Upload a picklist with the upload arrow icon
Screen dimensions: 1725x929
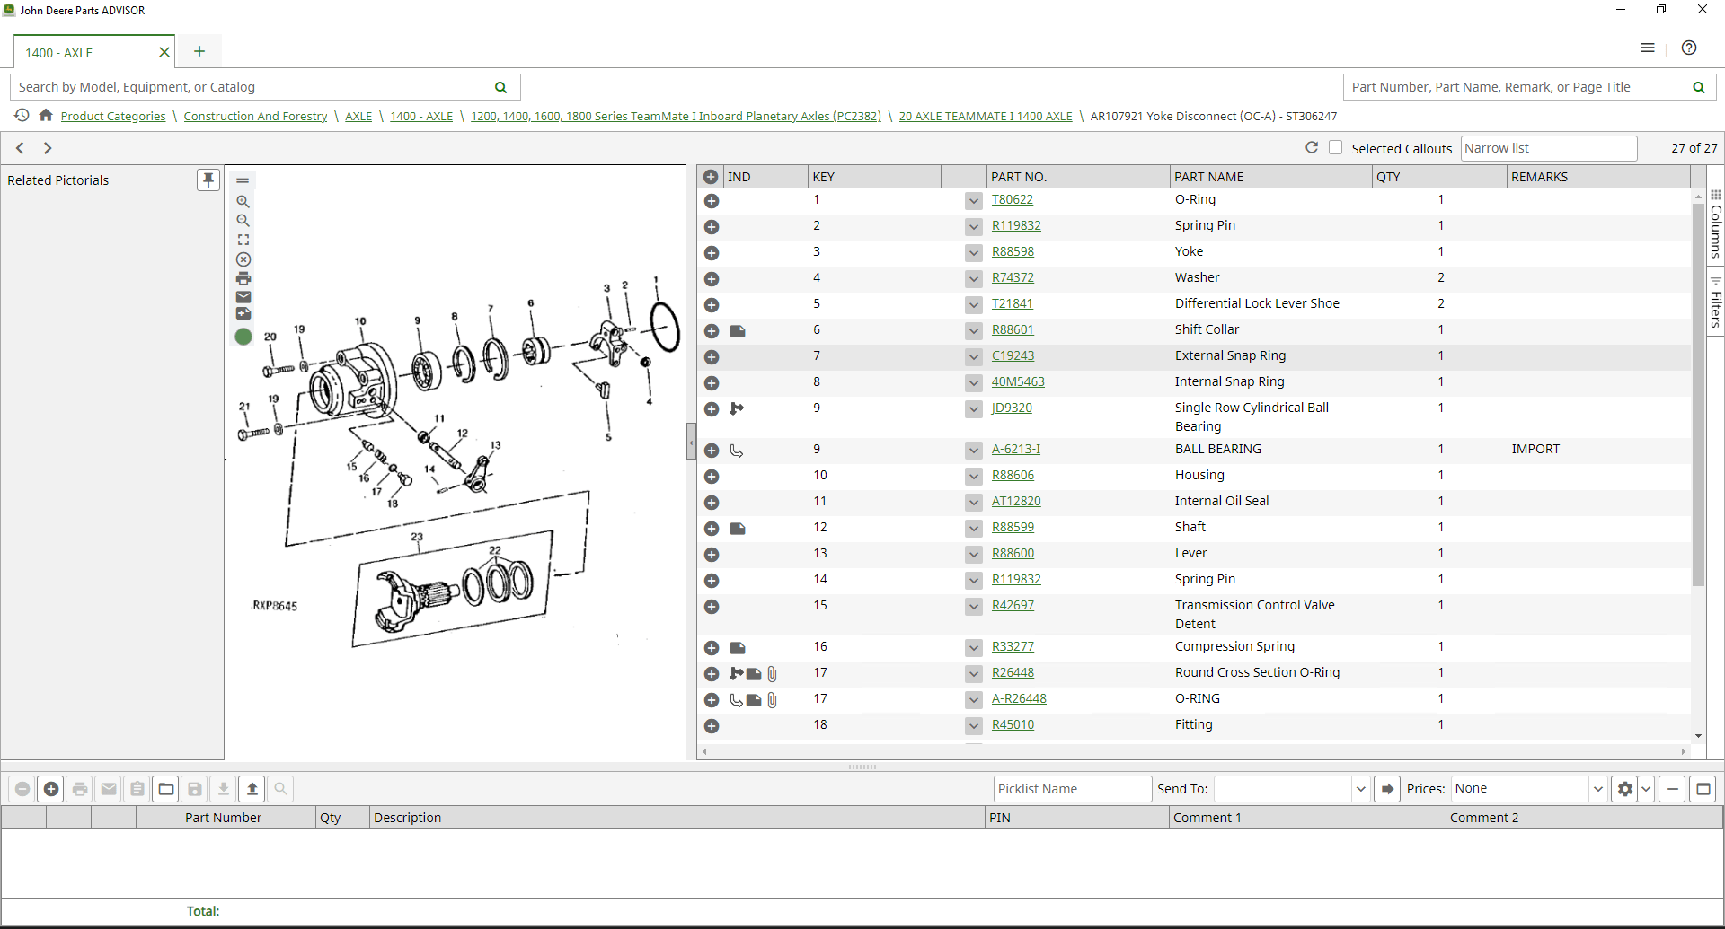[x=252, y=789]
